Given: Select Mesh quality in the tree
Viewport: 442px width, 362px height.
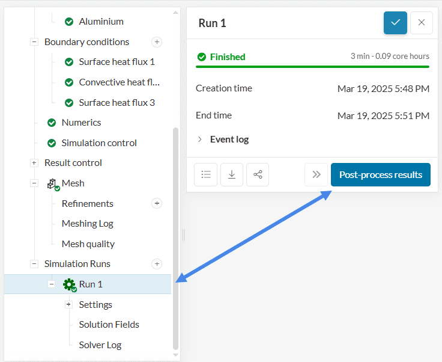Looking at the screenshot, I should tap(88, 244).
